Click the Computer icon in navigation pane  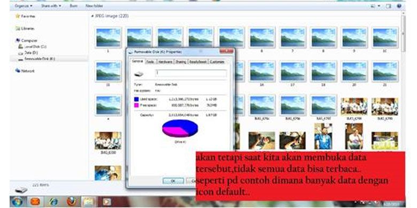pos(18,41)
